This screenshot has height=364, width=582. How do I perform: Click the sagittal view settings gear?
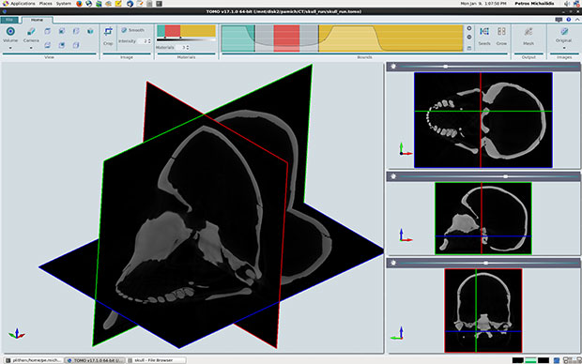point(393,176)
